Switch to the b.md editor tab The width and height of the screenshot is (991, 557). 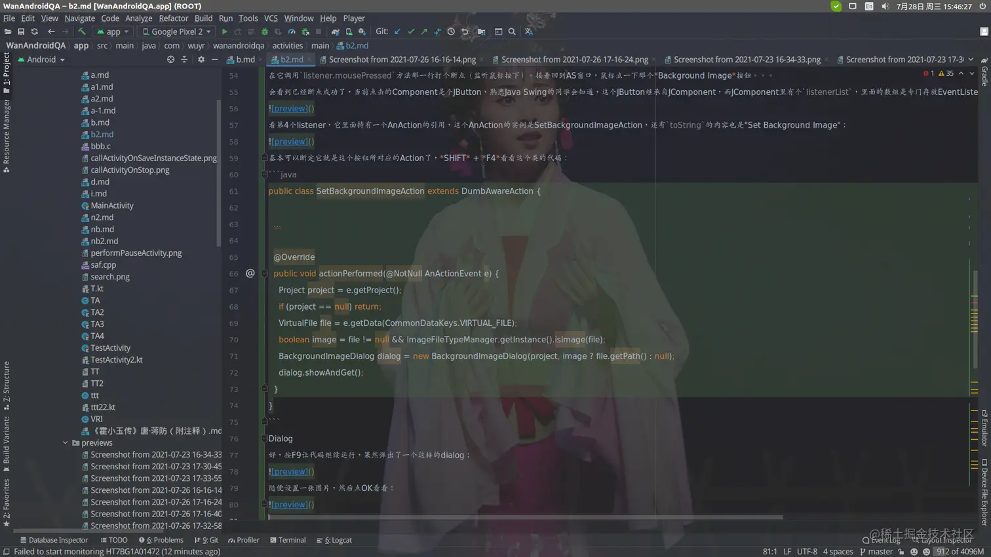(245, 60)
